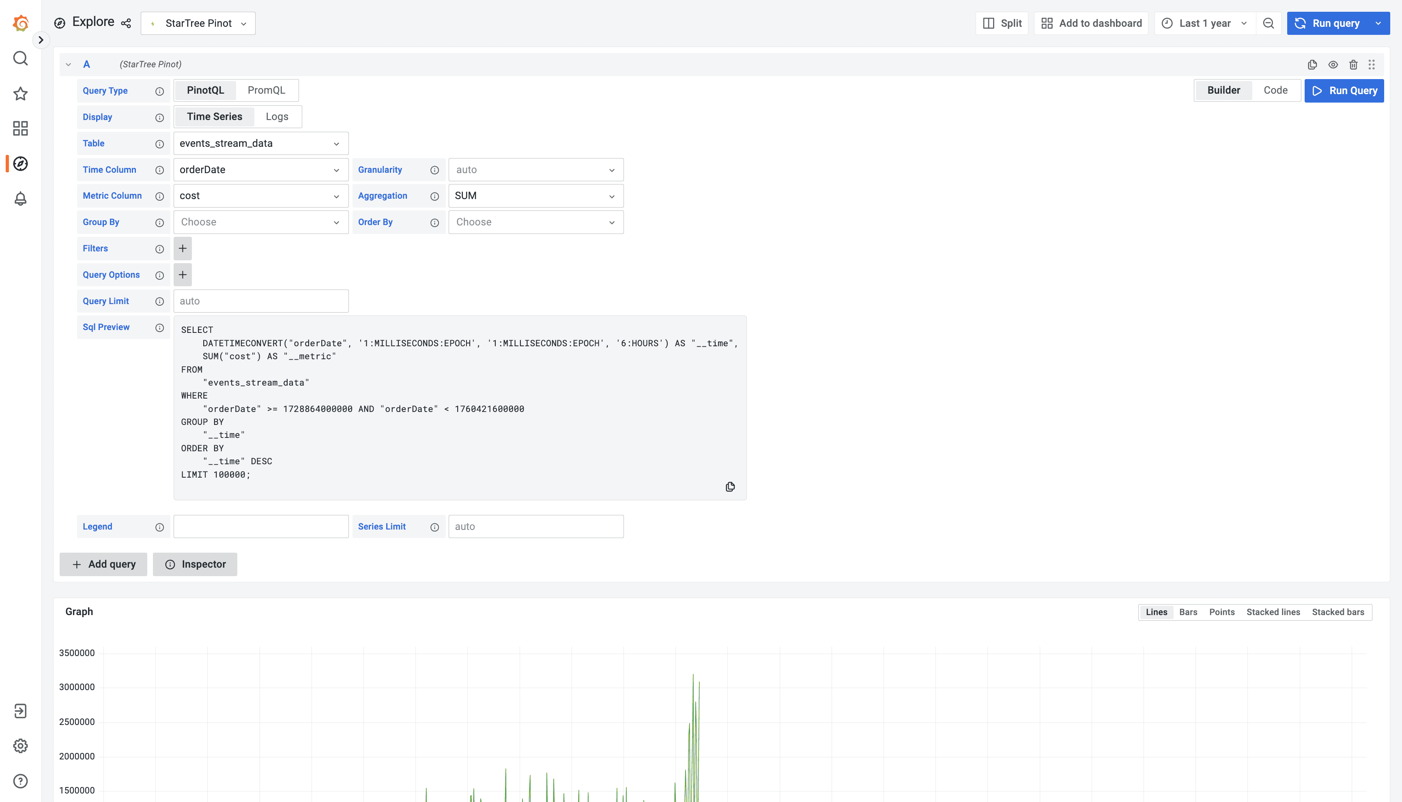
Task: Toggle query A visibility with the eye icon
Action: point(1333,64)
